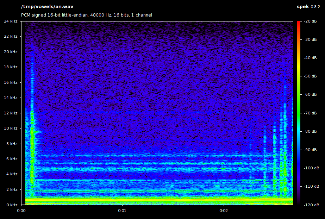
Task: Click the -100 dB label on scale
Action: coord(311,168)
